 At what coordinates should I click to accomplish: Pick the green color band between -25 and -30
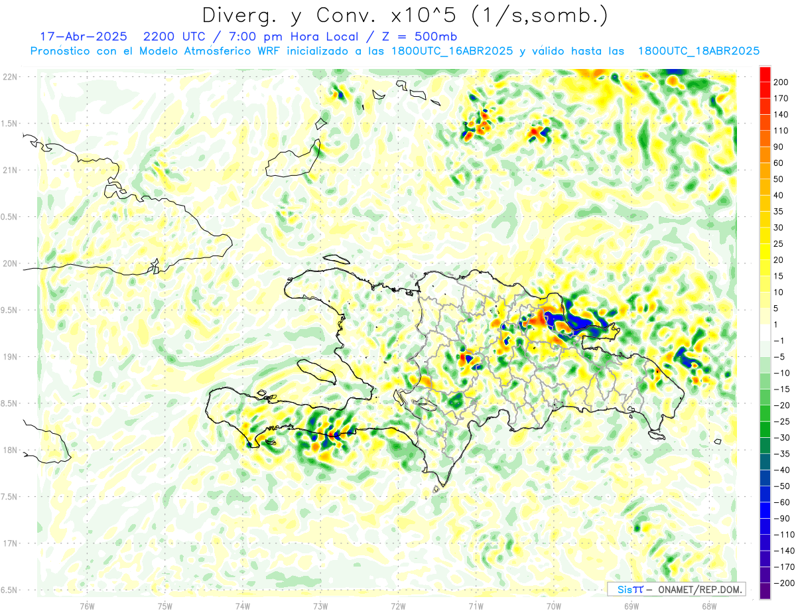(x=765, y=430)
